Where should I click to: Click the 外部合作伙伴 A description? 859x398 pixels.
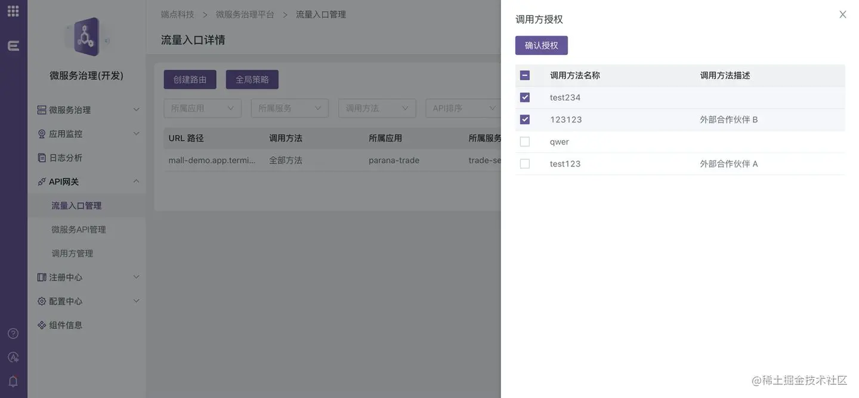[729, 163]
